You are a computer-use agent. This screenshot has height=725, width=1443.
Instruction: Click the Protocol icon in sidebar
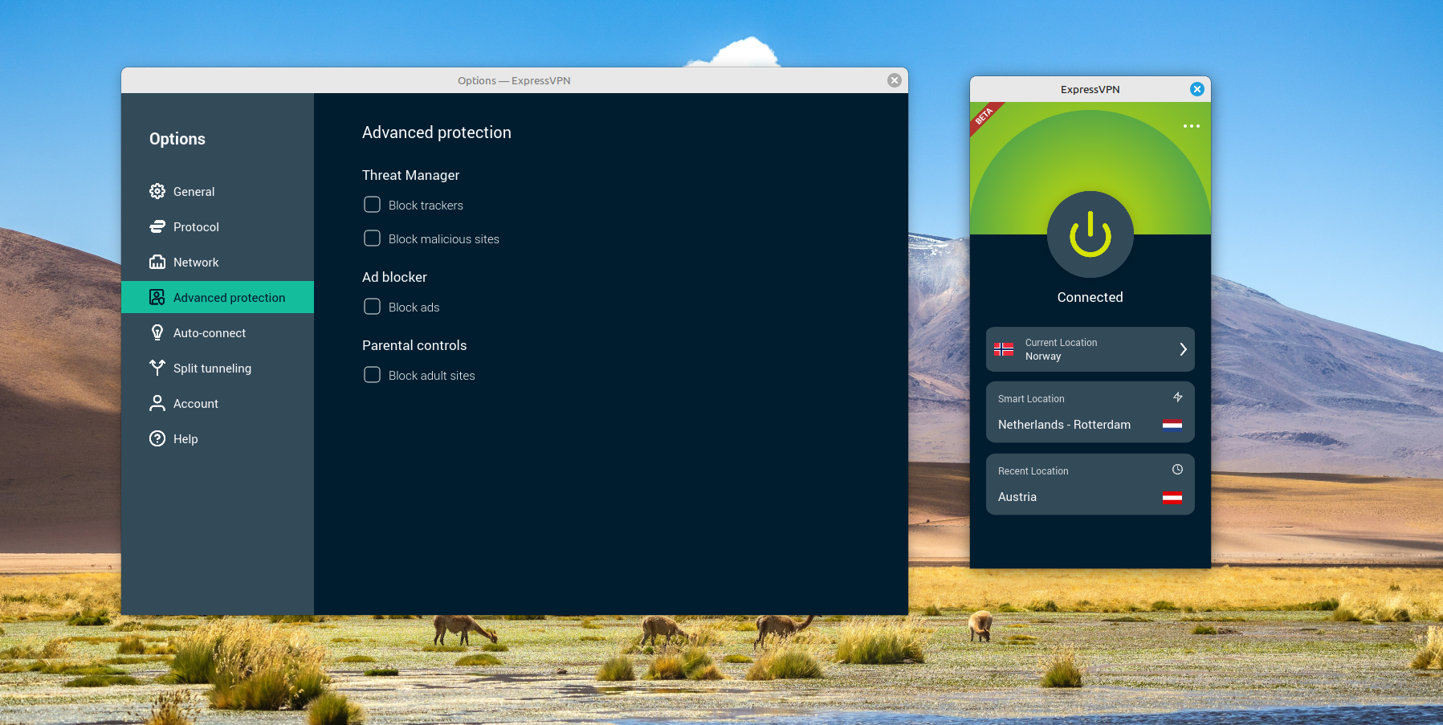[157, 226]
